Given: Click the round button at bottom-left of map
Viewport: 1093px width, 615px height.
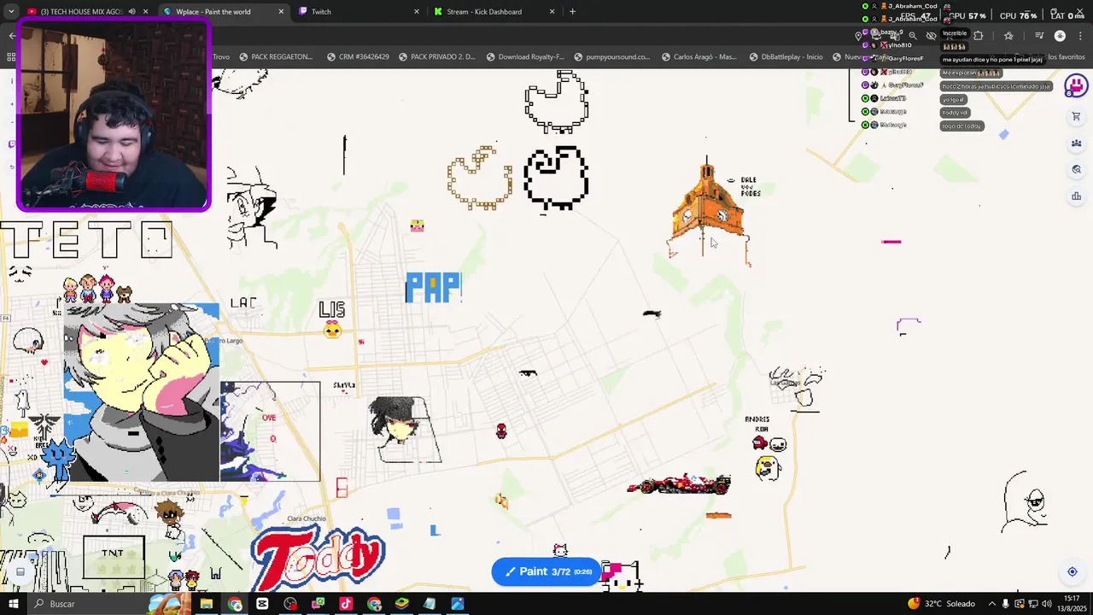Looking at the screenshot, I should pos(20,571).
